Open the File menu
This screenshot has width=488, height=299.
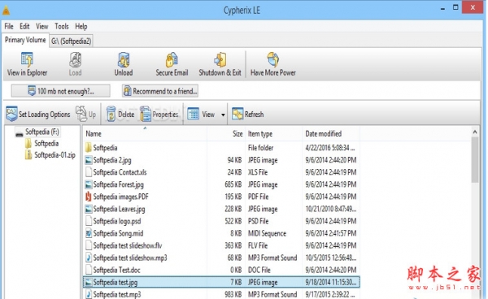click(9, 27)
